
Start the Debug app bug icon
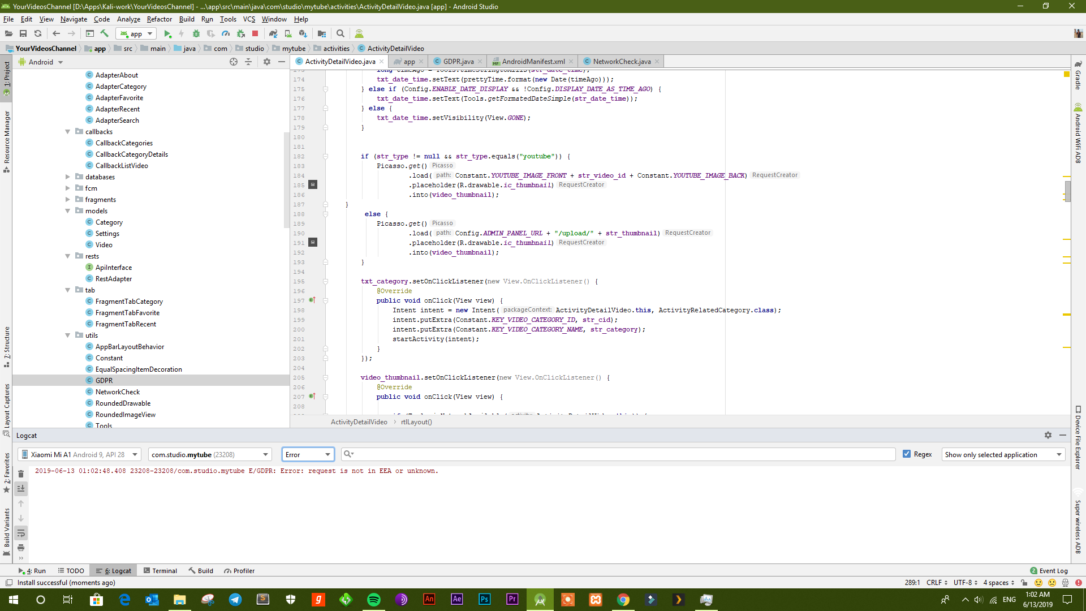click(x=196, y=34)
